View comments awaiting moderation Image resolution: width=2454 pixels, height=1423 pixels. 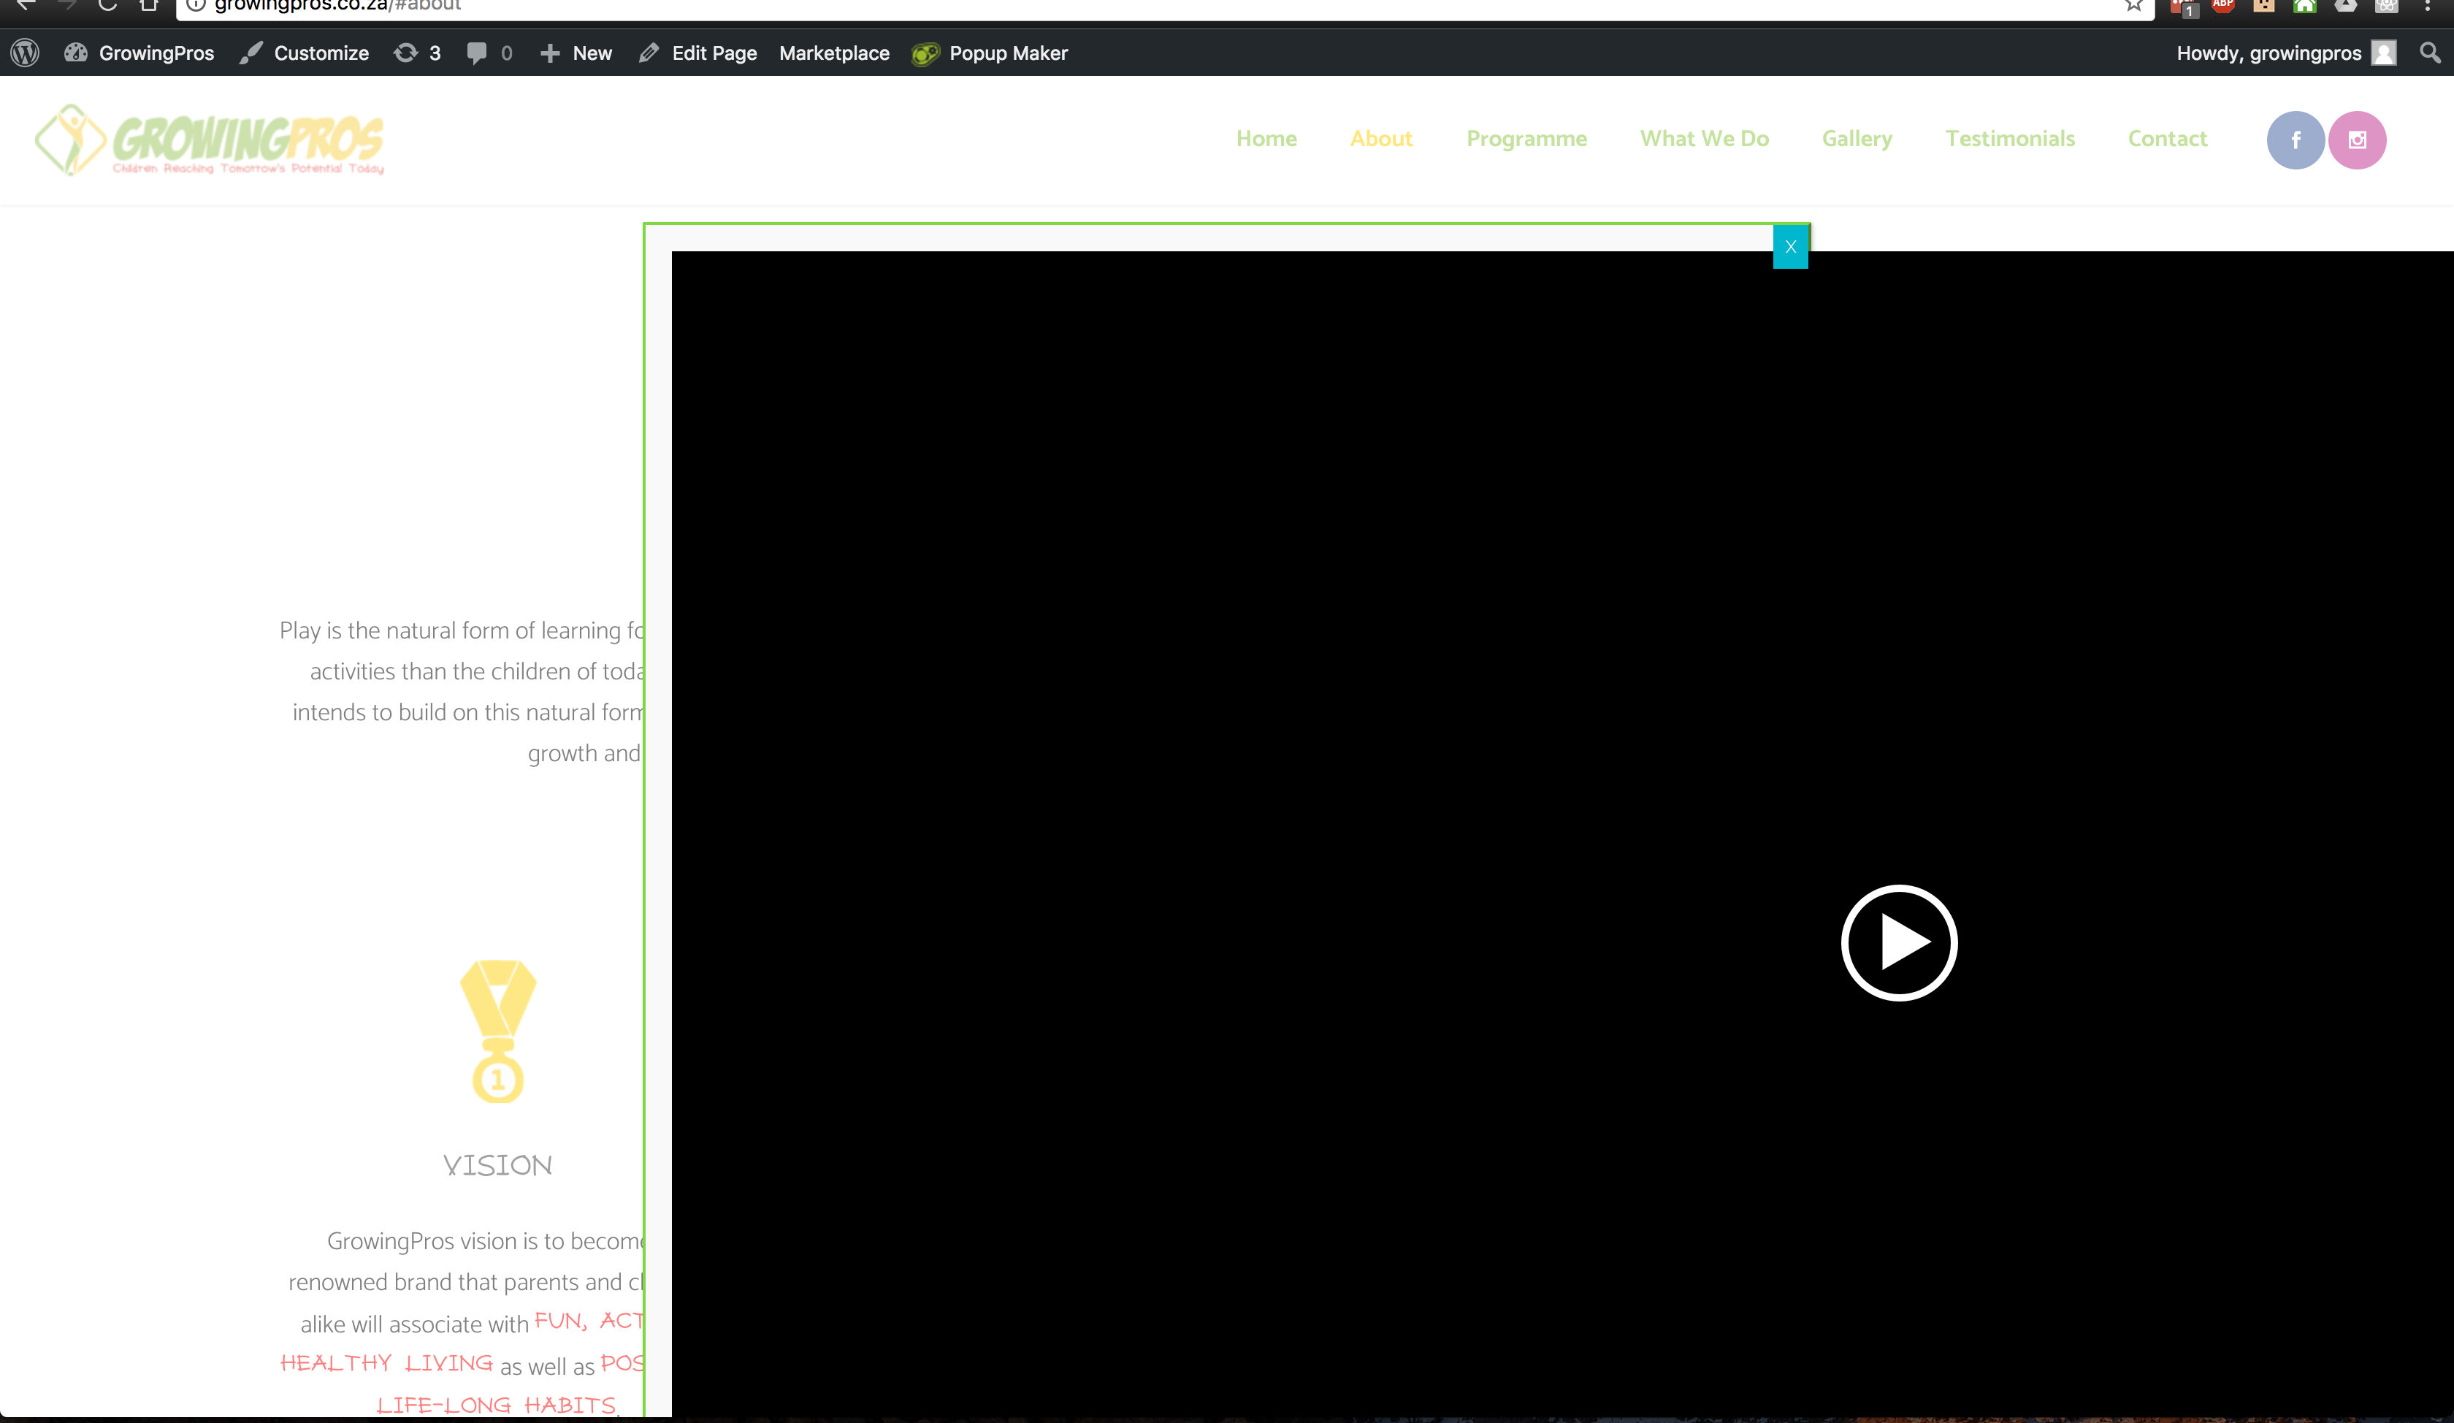(489, 53)
